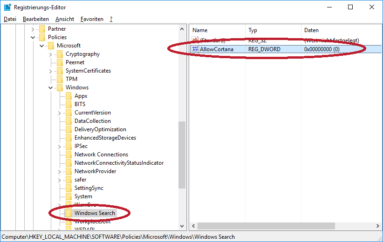Click the Peernet folder icon
Image resolution: width=383 pixels, height=242 pixels.
(x=60, y=62)
